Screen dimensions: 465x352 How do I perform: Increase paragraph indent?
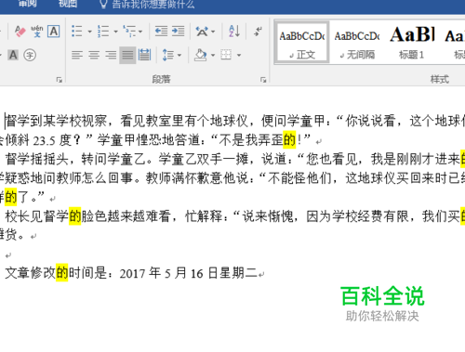click(x=179, y=32)
